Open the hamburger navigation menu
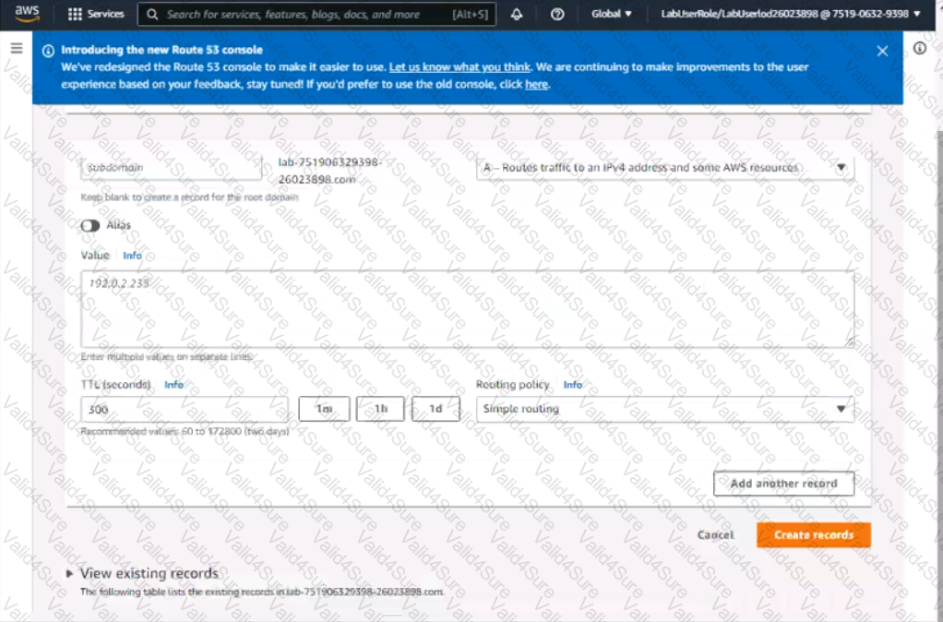This screenshot has height=622, width=943. coord(16,49)
